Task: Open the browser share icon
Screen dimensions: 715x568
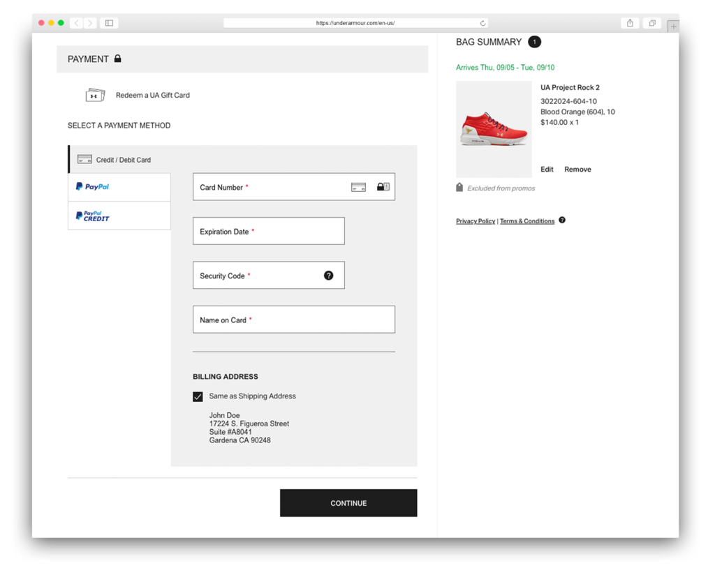Action: click(630, 23)
